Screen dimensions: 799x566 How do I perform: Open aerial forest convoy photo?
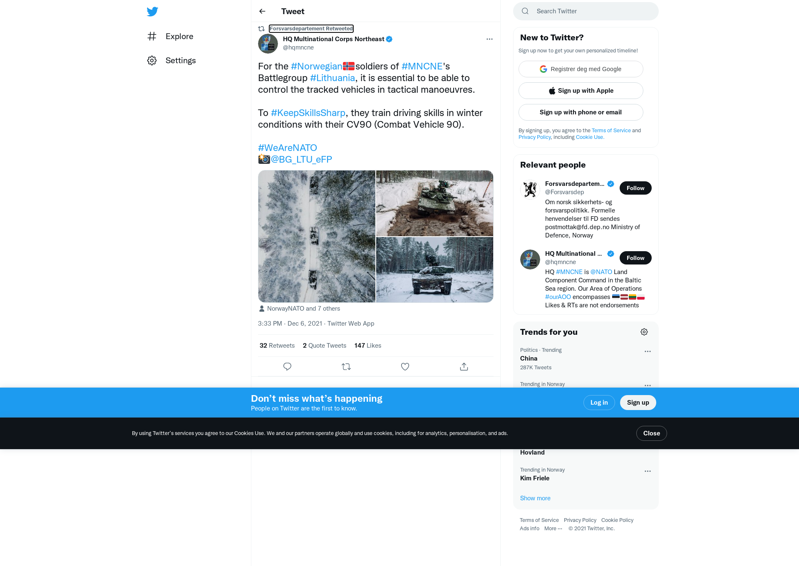click(x=317, y=236)
